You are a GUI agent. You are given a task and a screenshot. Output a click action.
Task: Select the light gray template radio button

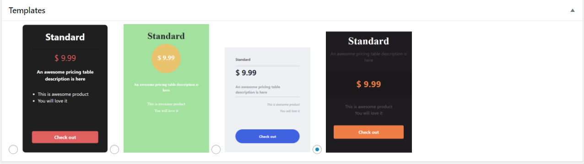coord(216,149)
